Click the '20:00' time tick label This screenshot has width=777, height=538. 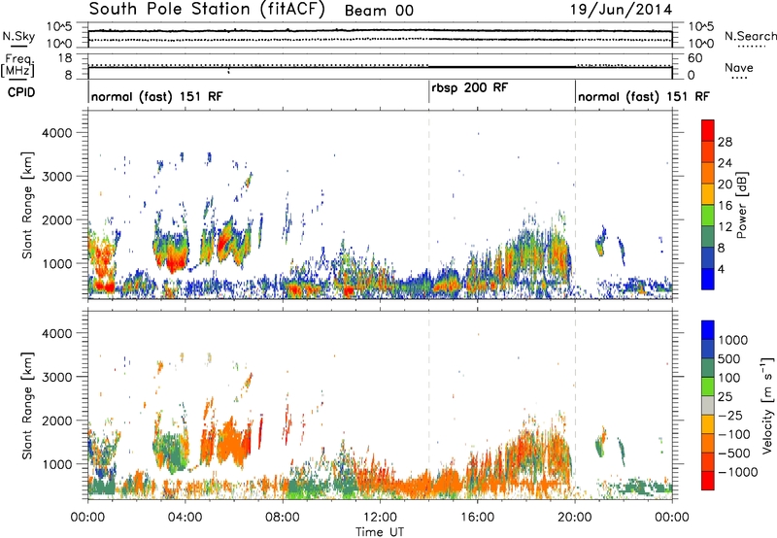574,518
